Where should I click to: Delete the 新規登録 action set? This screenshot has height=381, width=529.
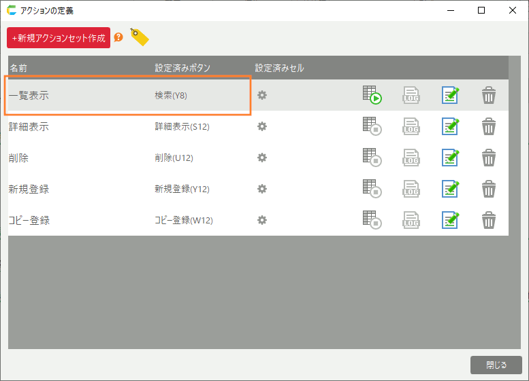(x=488, y=189)
